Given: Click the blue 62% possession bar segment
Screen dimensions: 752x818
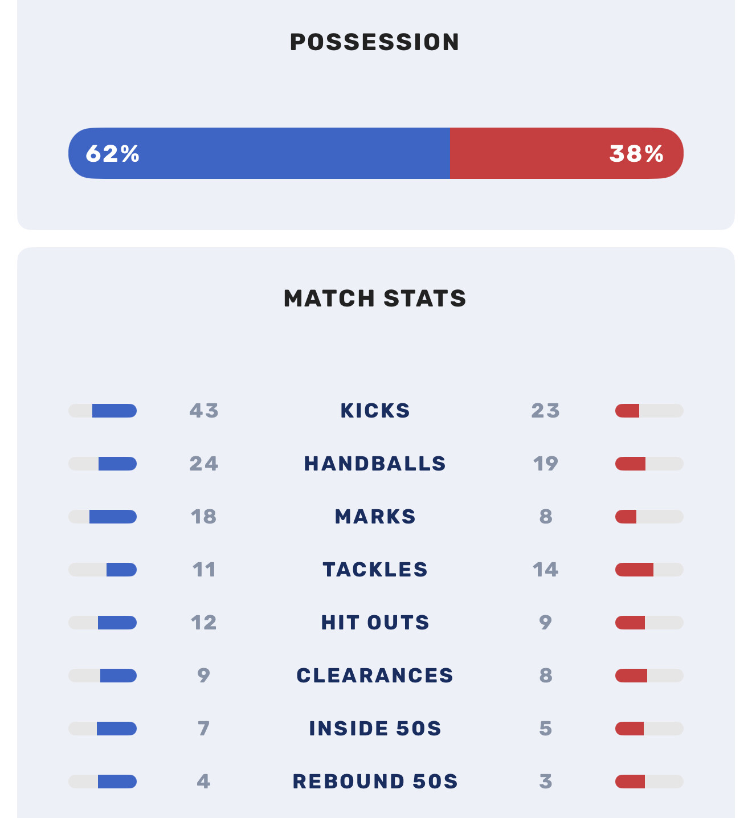Looking at the screenshot, I should [259, 153].
